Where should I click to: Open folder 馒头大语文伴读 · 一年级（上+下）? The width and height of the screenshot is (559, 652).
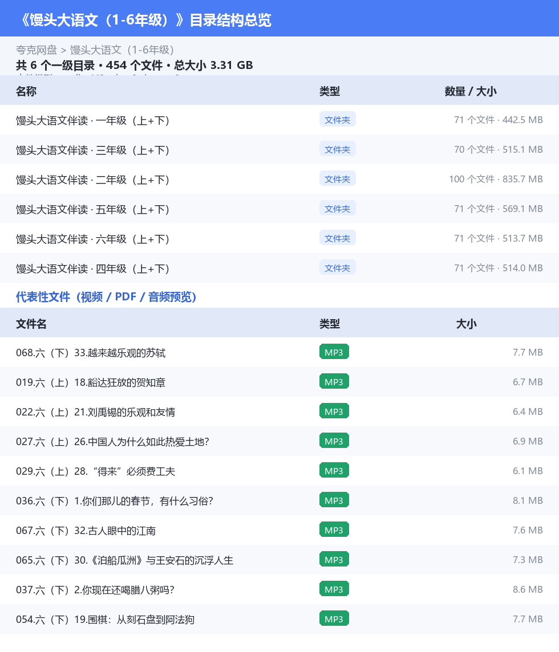(92, 120)
